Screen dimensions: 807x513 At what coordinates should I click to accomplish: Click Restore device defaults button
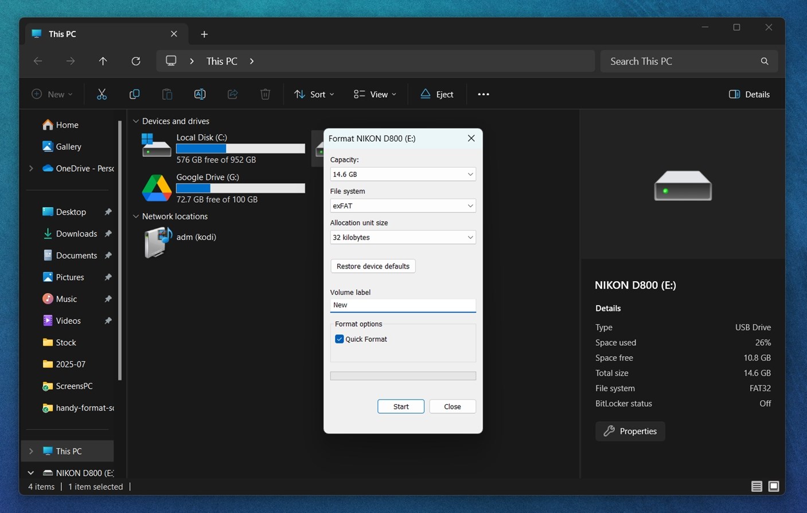373,266
